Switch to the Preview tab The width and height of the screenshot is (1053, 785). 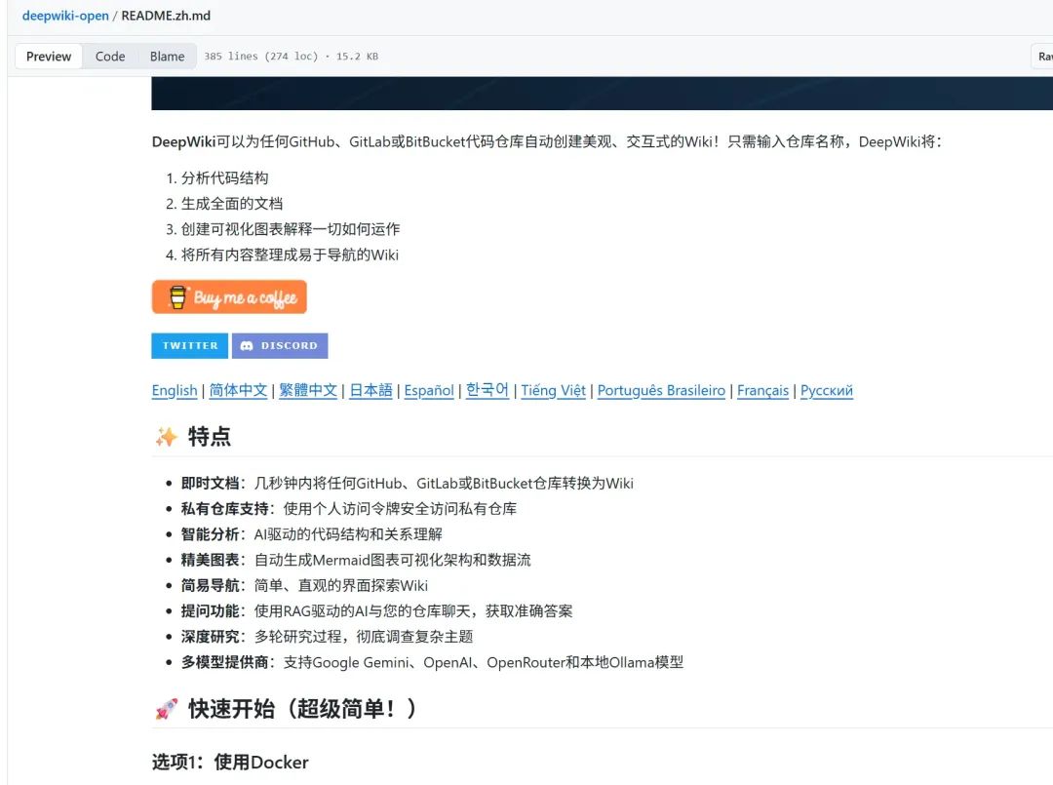(x=49, y=57)
